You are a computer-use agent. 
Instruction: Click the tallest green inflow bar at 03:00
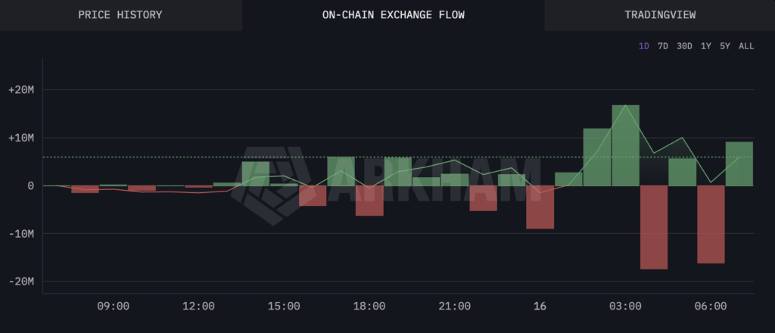click(x=625, y=145)
